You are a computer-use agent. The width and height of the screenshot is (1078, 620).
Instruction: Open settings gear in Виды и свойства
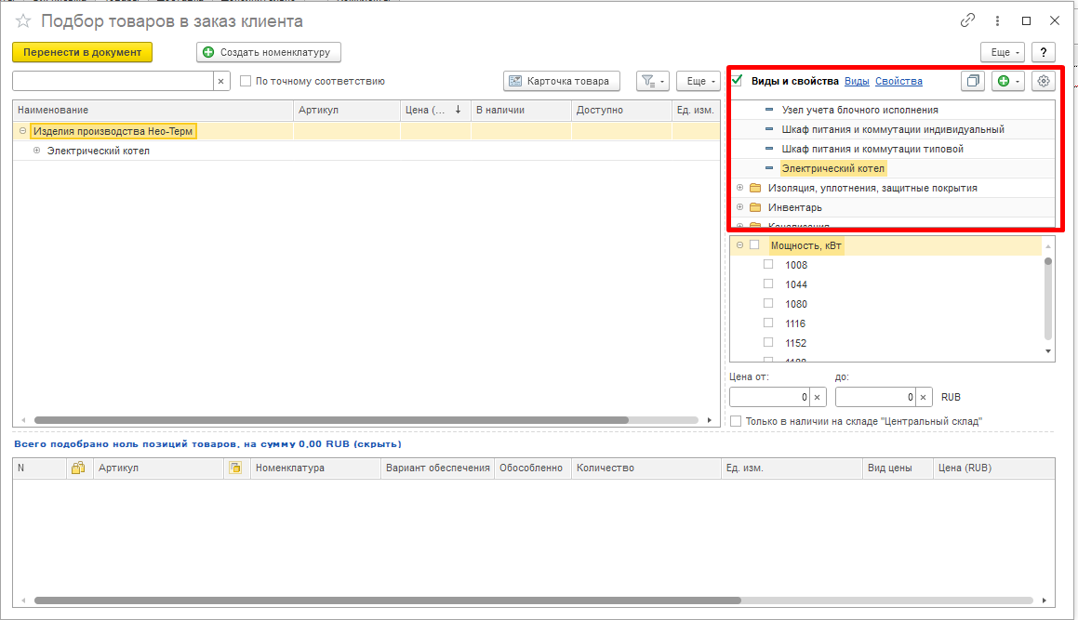1044,81
